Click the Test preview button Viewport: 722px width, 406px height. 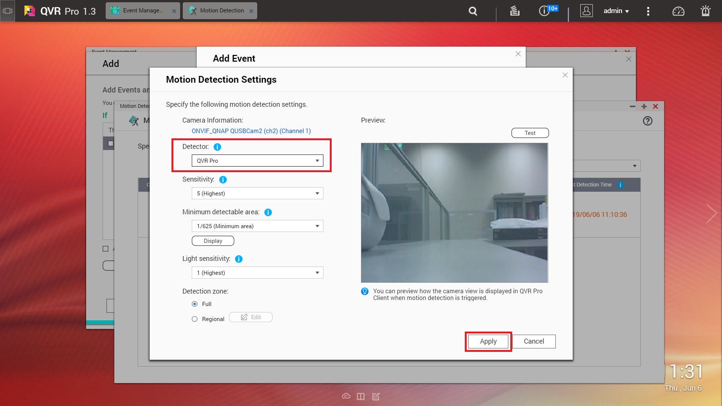pos(530,133)
